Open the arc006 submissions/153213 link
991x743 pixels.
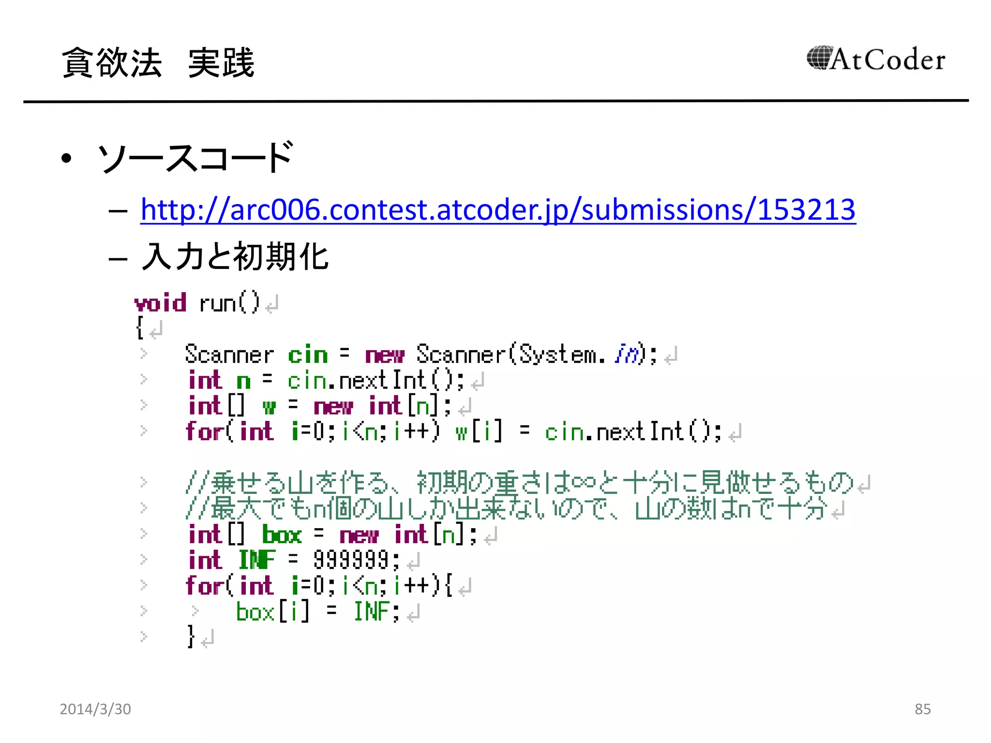pos(498,210)
